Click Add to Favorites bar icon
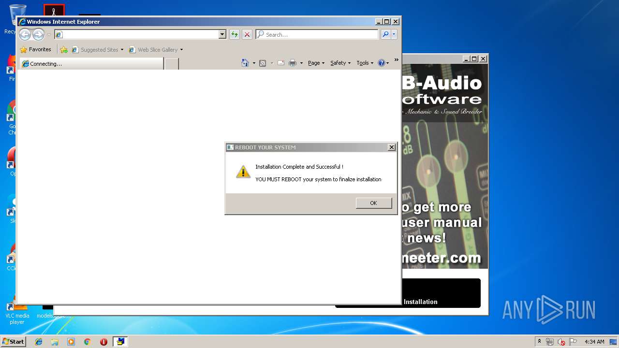This screenshot has width=619, height=348. [64, 50]
